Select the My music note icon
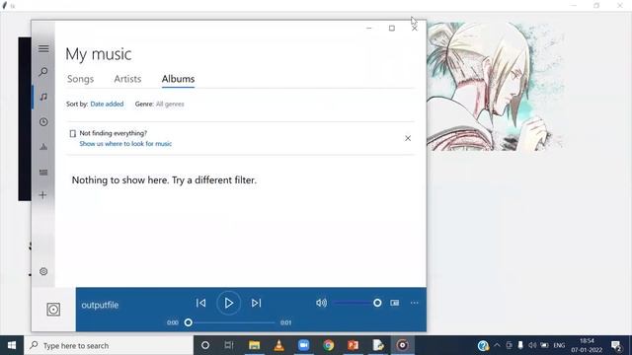 [43, 97]
